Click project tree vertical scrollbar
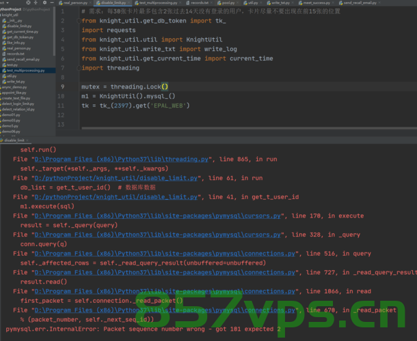The image size is (417, 341). 54,31
